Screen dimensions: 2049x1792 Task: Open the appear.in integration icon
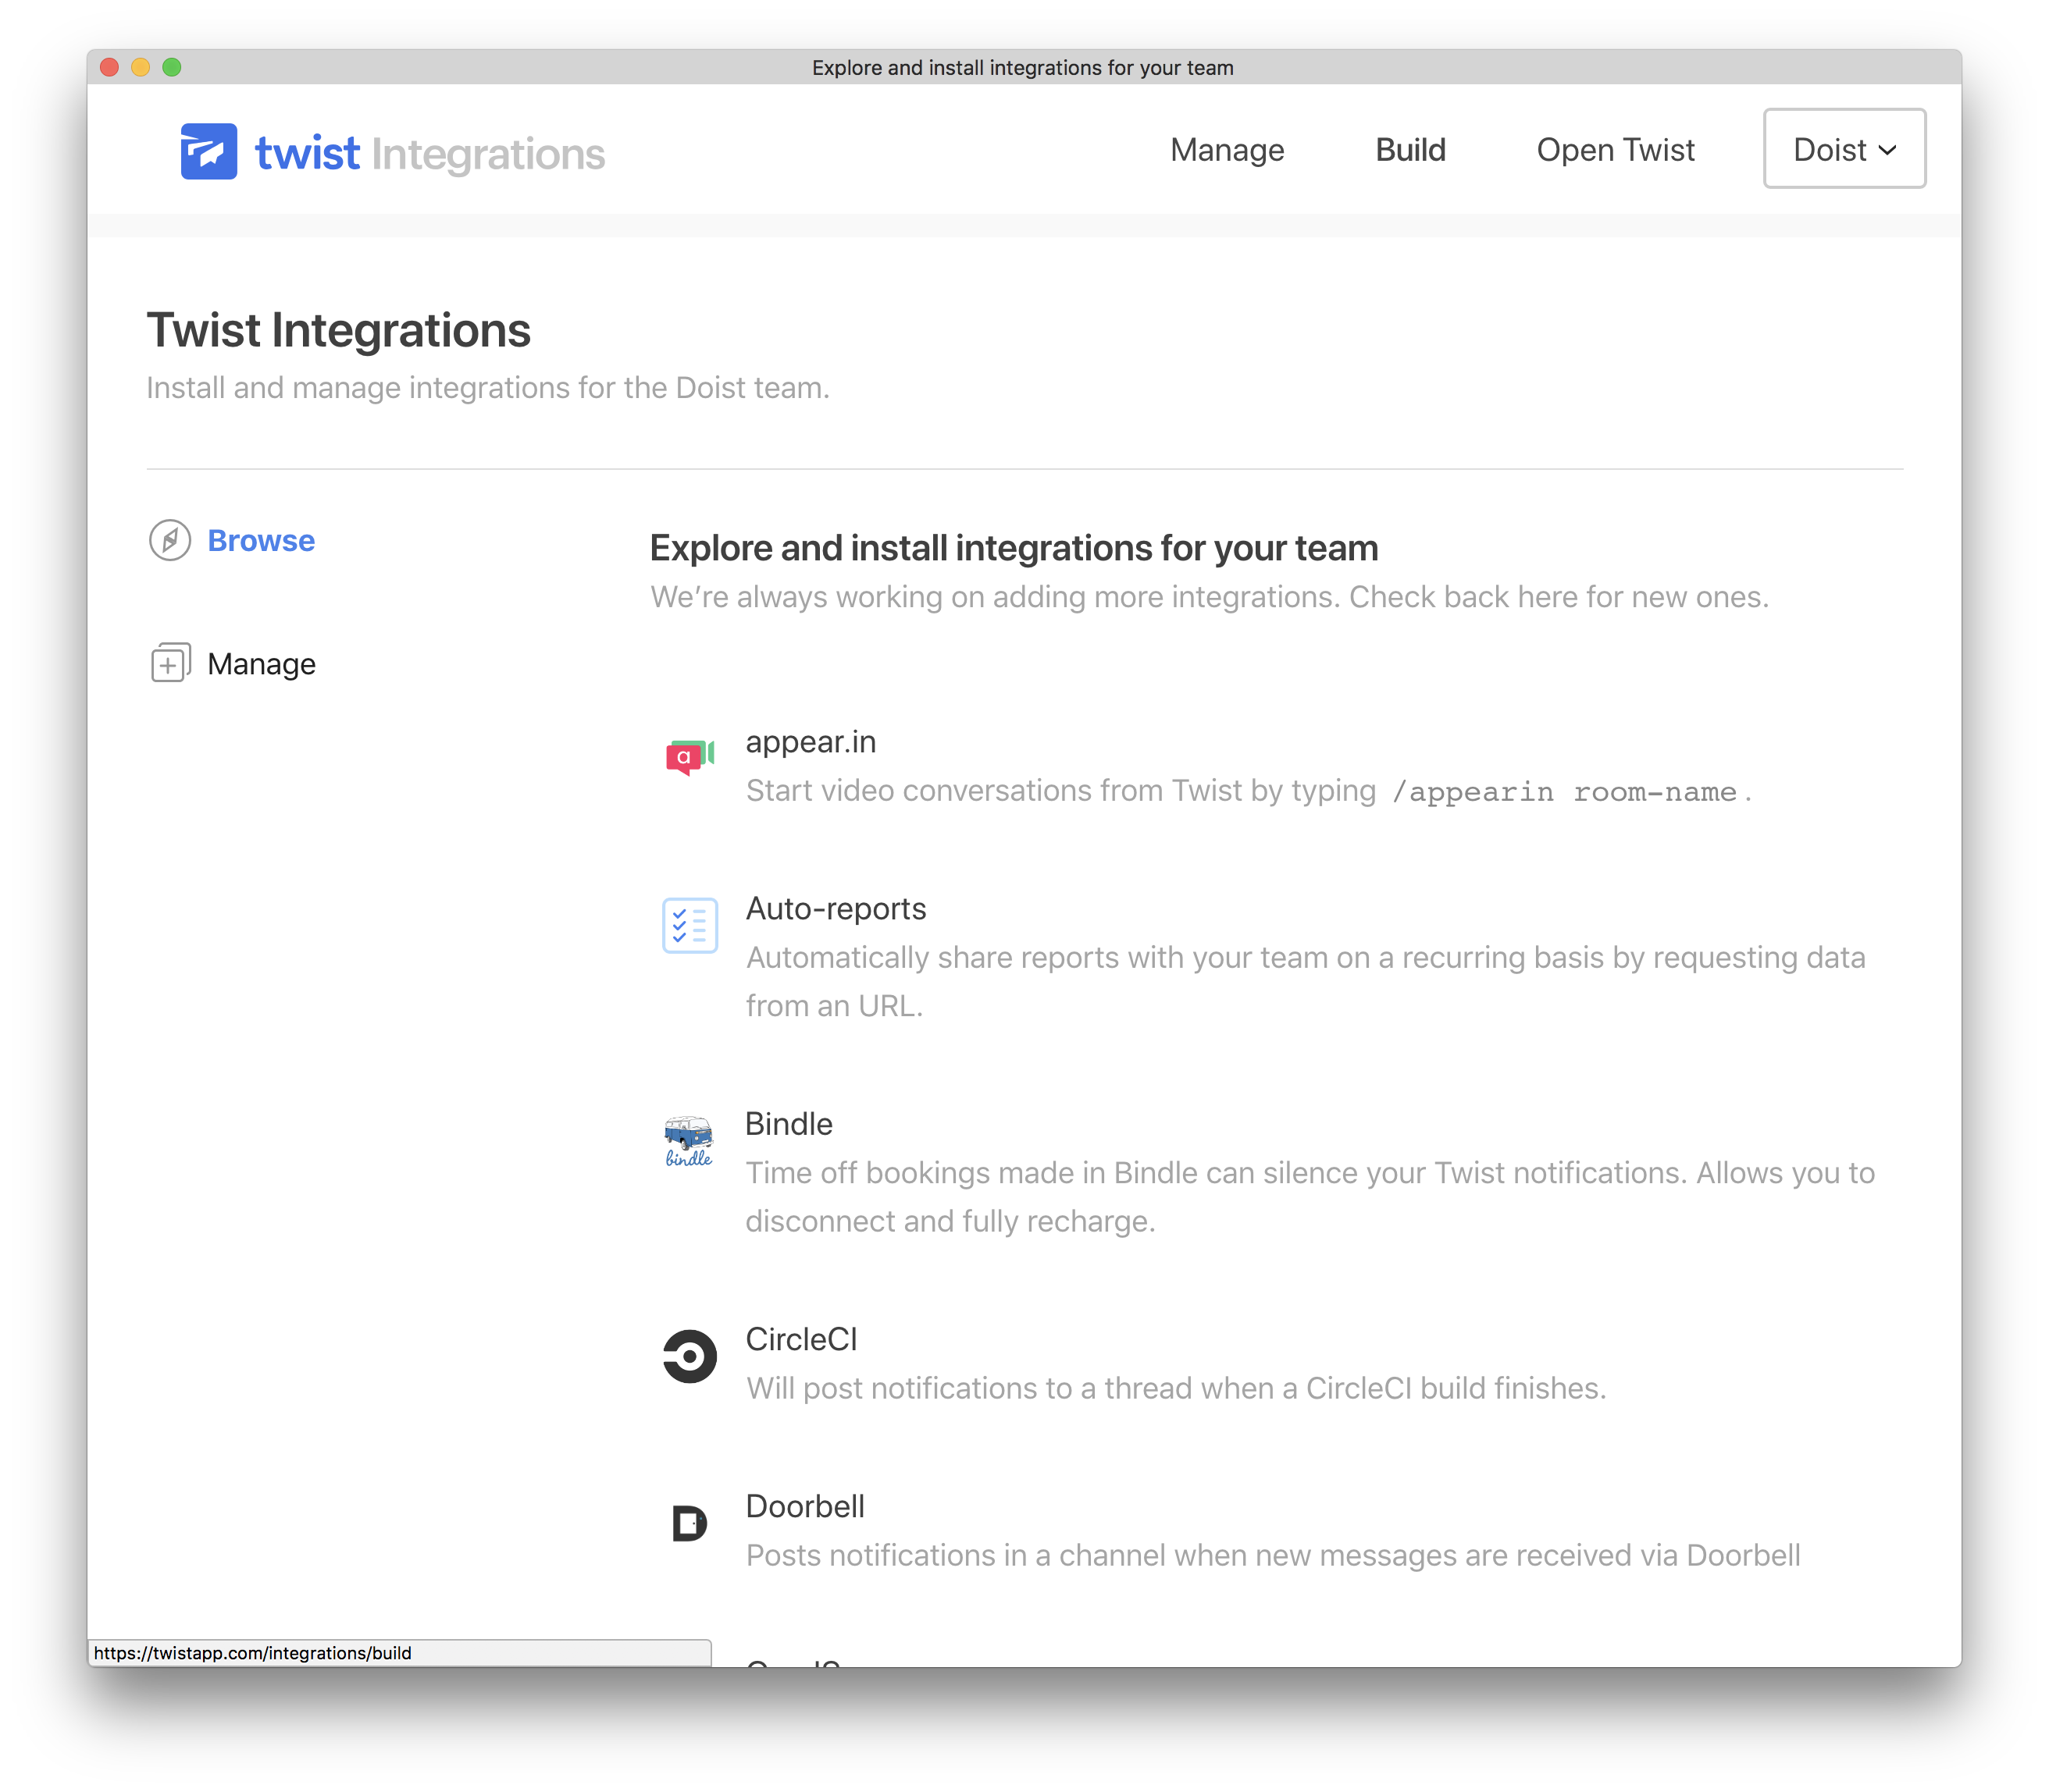690,757
